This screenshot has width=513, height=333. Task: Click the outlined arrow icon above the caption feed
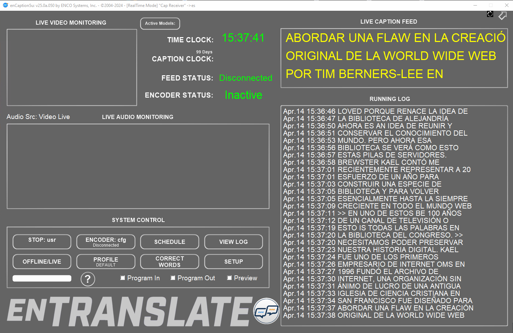click(503, 15)
